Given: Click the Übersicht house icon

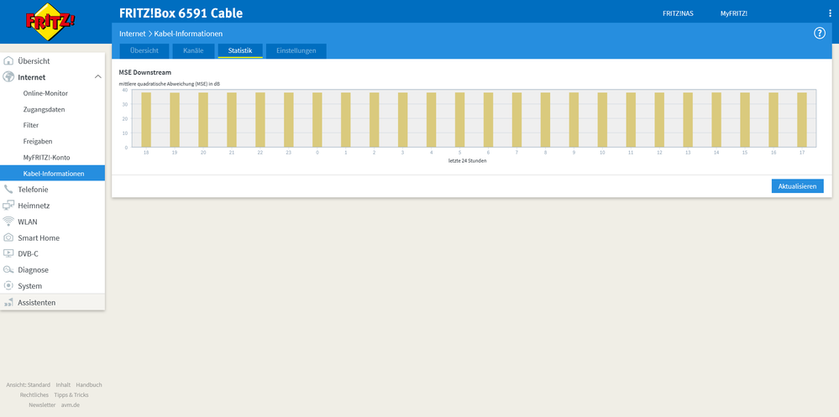Looking at the screenshot, I should pos(8,61).
